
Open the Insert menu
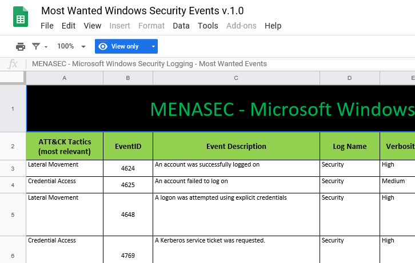(x=119, y=26)
